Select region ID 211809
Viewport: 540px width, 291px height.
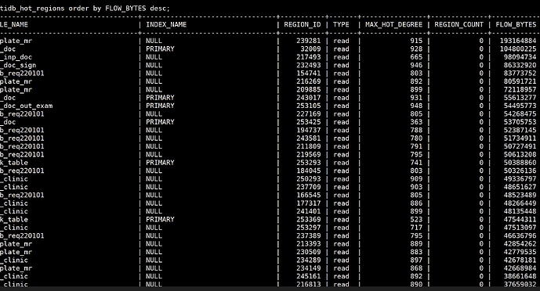point(309,147)
